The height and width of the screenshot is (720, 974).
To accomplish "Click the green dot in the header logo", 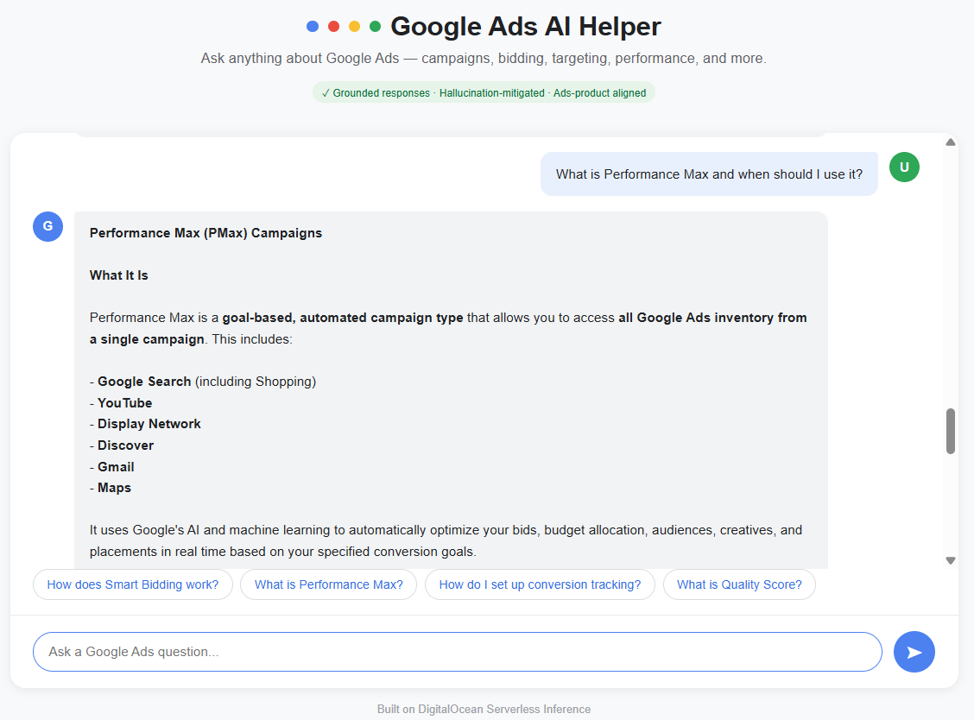I will click(x=376, y=26).
